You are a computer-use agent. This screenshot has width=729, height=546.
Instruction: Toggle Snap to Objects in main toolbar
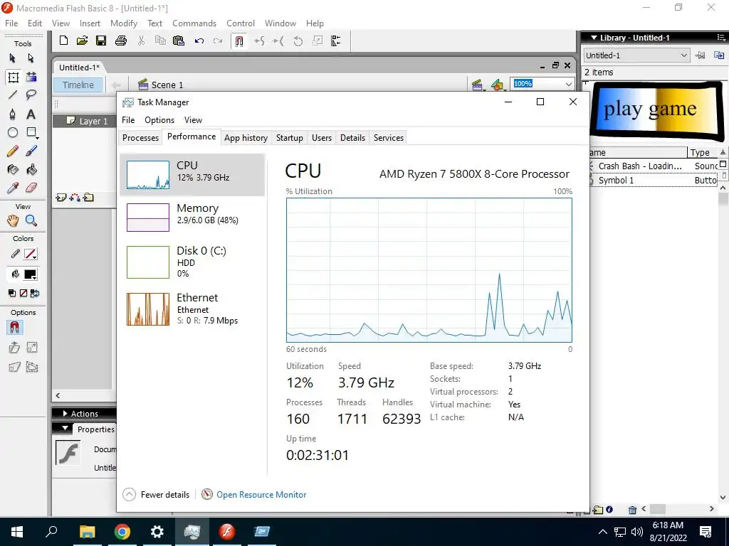239,41
